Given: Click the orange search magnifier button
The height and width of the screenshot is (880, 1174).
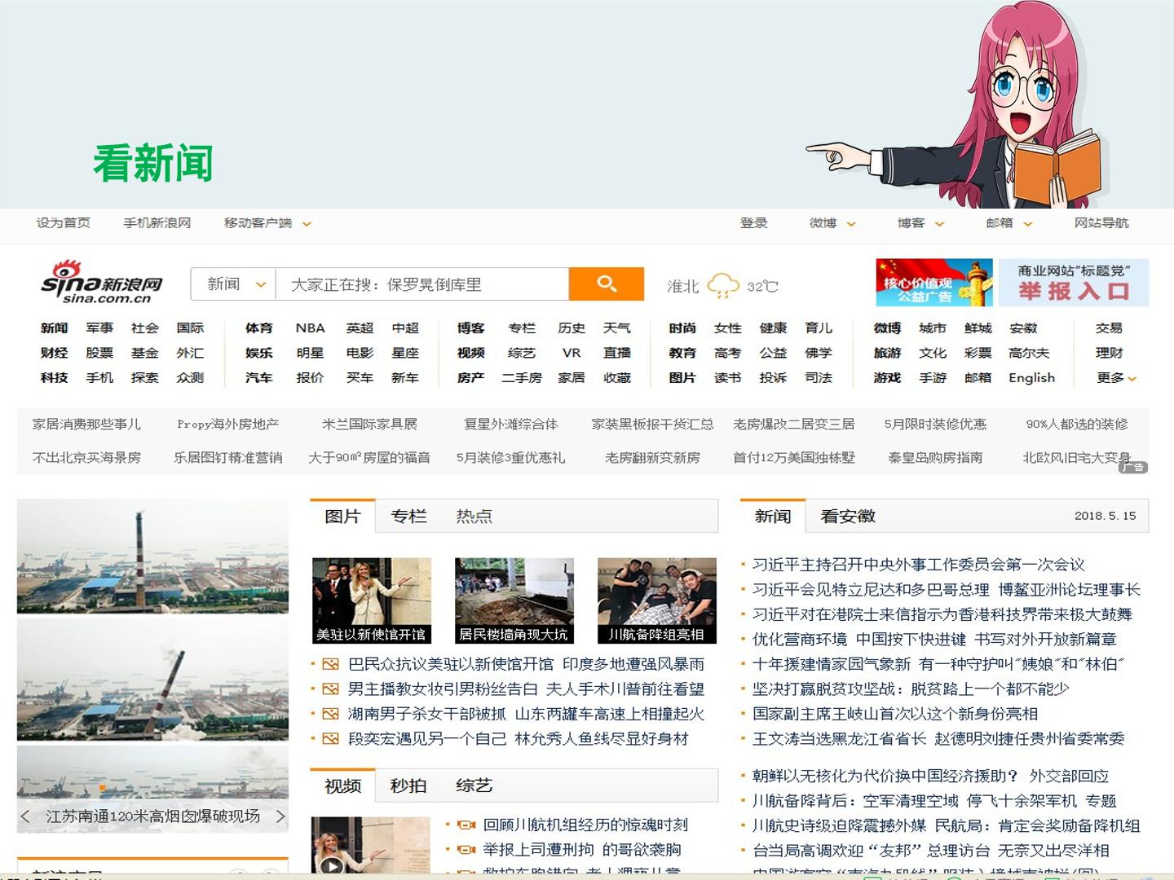Looking at the screenshot, I should [606, 284].
